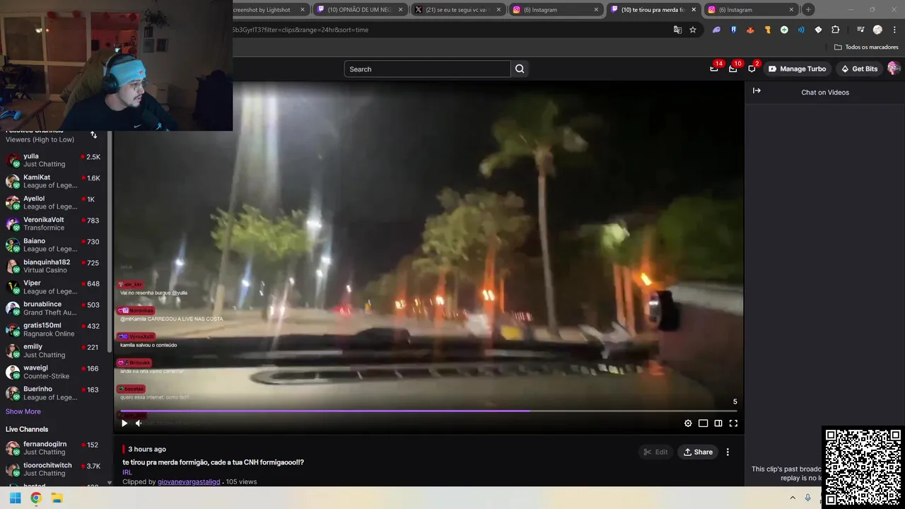Close the 'te tirou pra merda' tab

tap(694, 10)
